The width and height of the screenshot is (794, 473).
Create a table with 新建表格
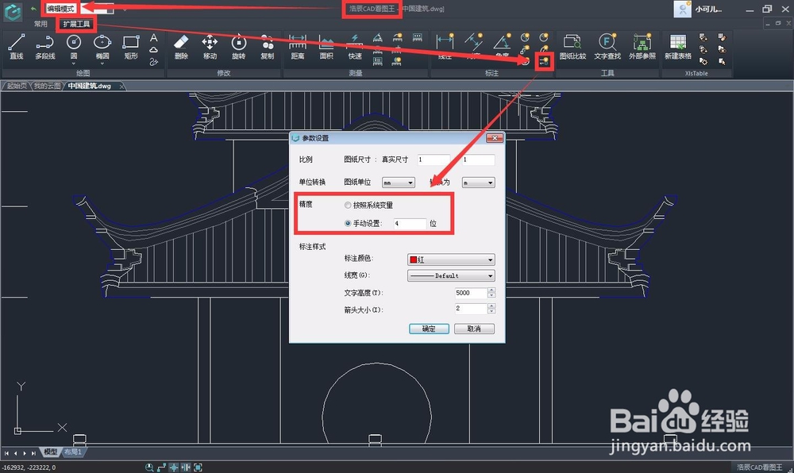pos(678,47)
